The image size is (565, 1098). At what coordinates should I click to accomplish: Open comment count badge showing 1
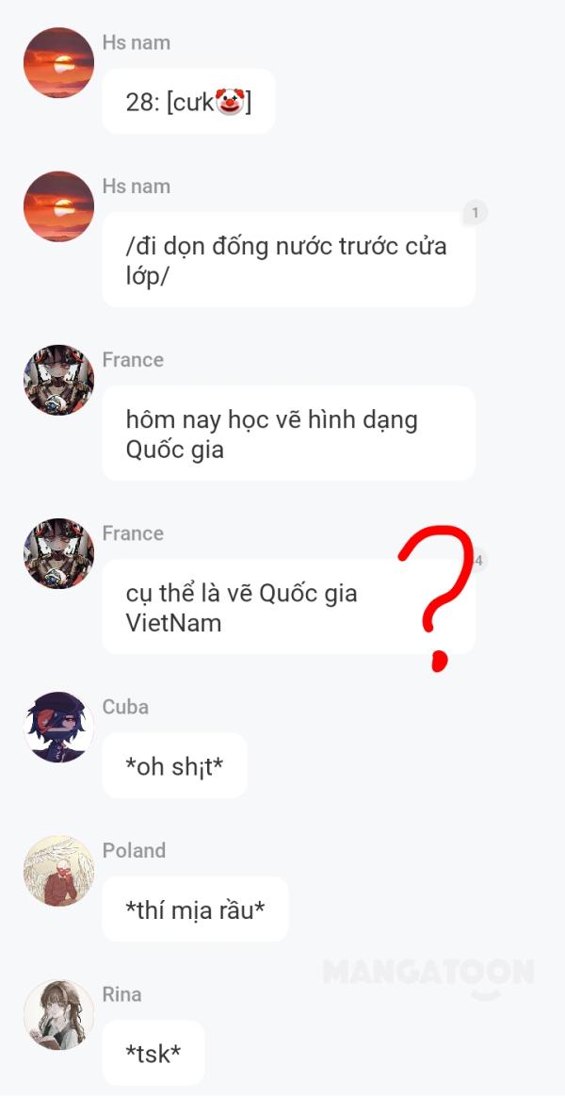pyautogui.click(x=476, y=213)
